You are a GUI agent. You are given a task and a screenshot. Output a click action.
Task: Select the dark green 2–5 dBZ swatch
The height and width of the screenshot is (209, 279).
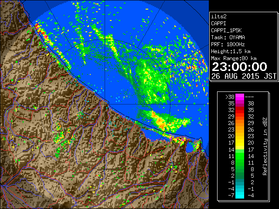pyautogui.click(x=240, y=175)
